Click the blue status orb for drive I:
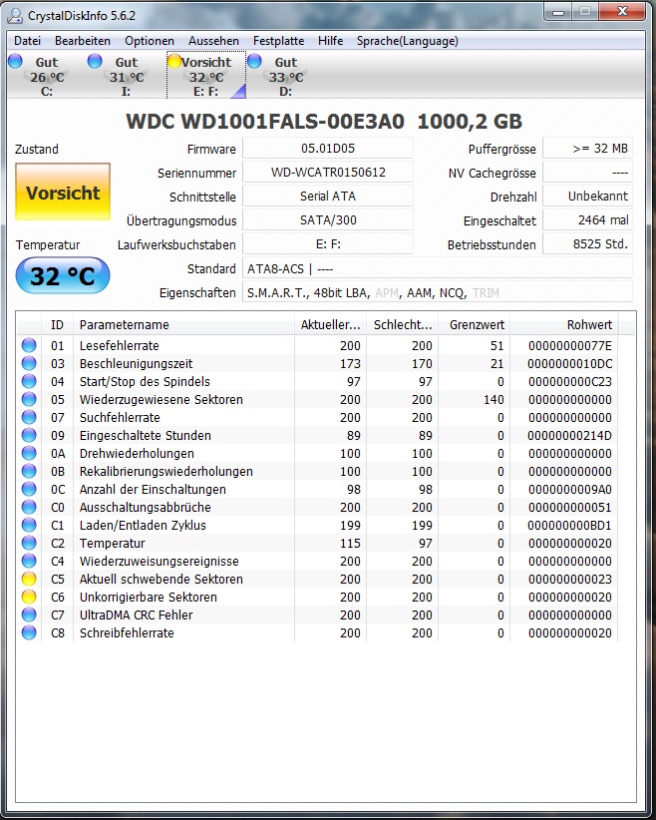 coord(95,61)
